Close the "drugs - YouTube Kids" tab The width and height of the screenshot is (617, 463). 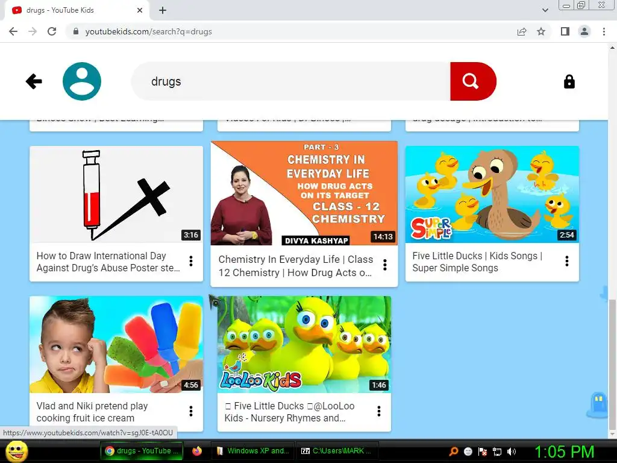(x=140, y=11)
